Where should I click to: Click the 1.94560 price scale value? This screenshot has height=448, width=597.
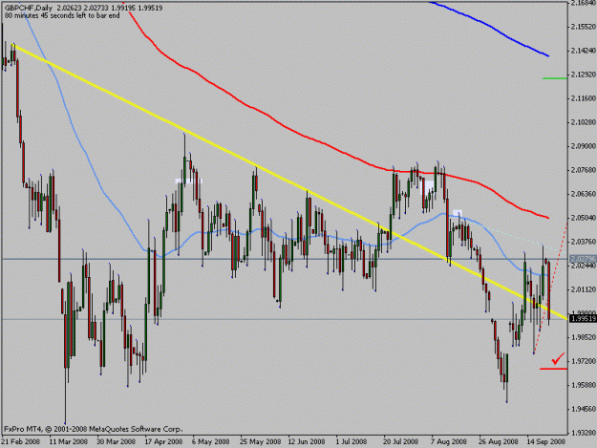(583, 409)
